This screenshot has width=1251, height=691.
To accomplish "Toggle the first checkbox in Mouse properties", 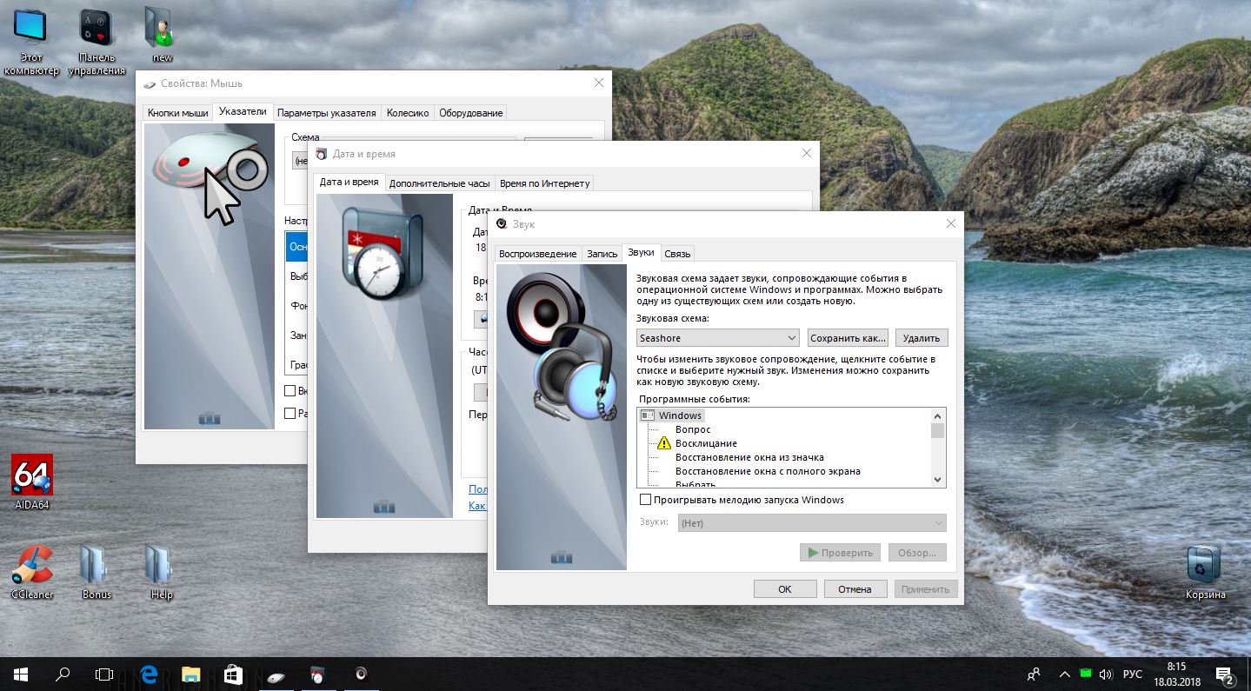I will coord(291,391).
